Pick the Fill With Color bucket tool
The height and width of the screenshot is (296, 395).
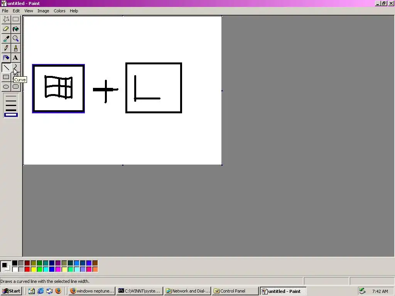click(15, 29)
